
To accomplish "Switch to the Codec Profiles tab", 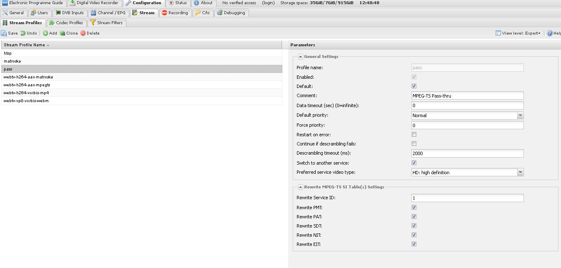I will tap(66, 23).
